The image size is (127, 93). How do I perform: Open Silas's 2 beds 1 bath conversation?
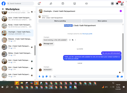point(17,47)
